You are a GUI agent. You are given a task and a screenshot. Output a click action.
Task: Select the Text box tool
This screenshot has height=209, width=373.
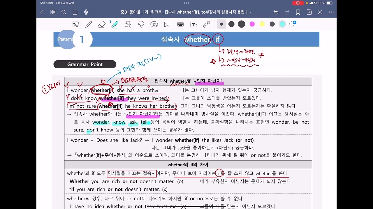[193, 24]
